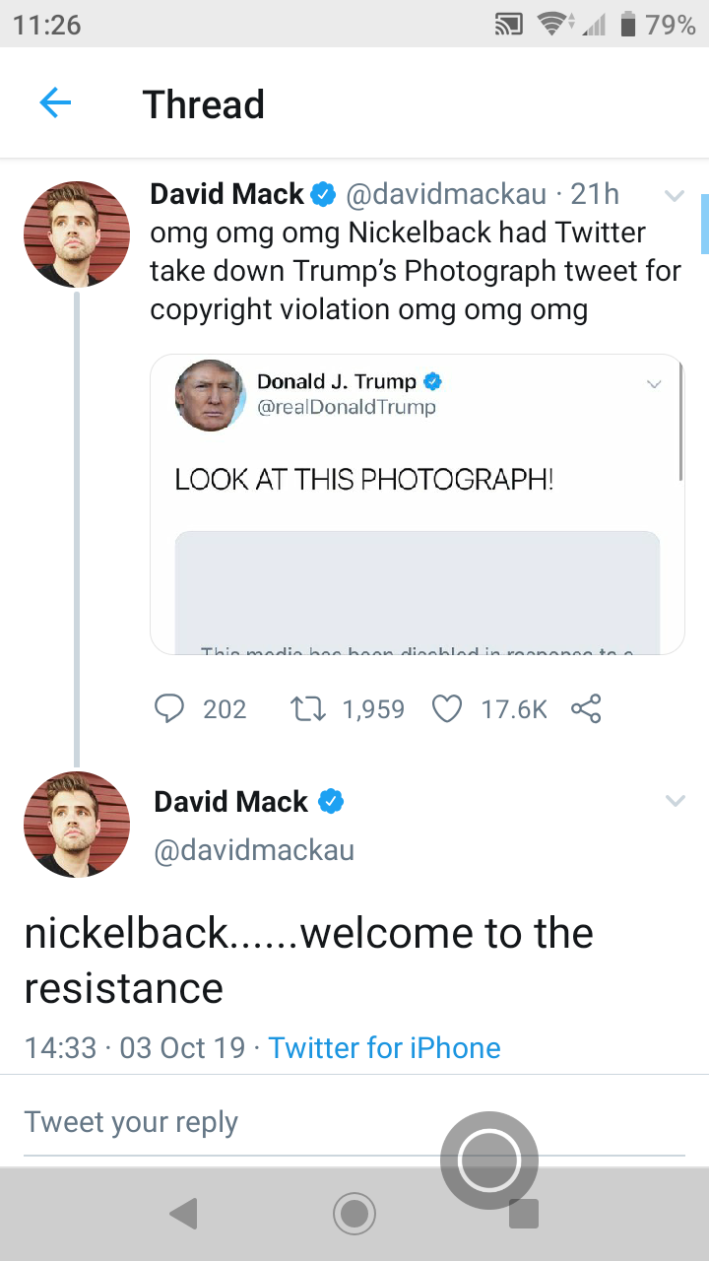
Task: Expand options chevron on first David Mack tweet
Action: [x=675, y=196]
